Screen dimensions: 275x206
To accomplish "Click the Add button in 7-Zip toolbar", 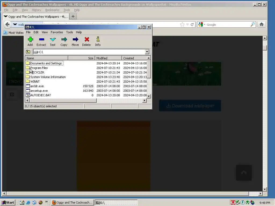I will [x=30, y=42].
